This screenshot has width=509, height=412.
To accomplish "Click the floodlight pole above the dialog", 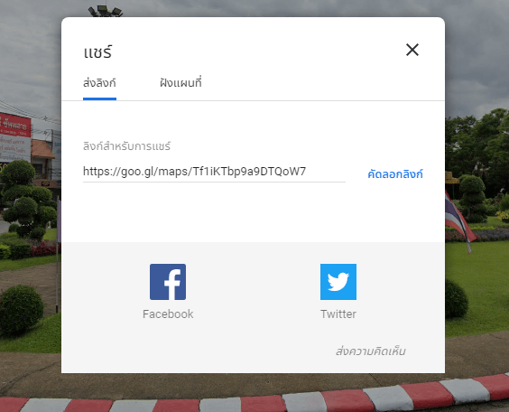I will tap(106, 11).
